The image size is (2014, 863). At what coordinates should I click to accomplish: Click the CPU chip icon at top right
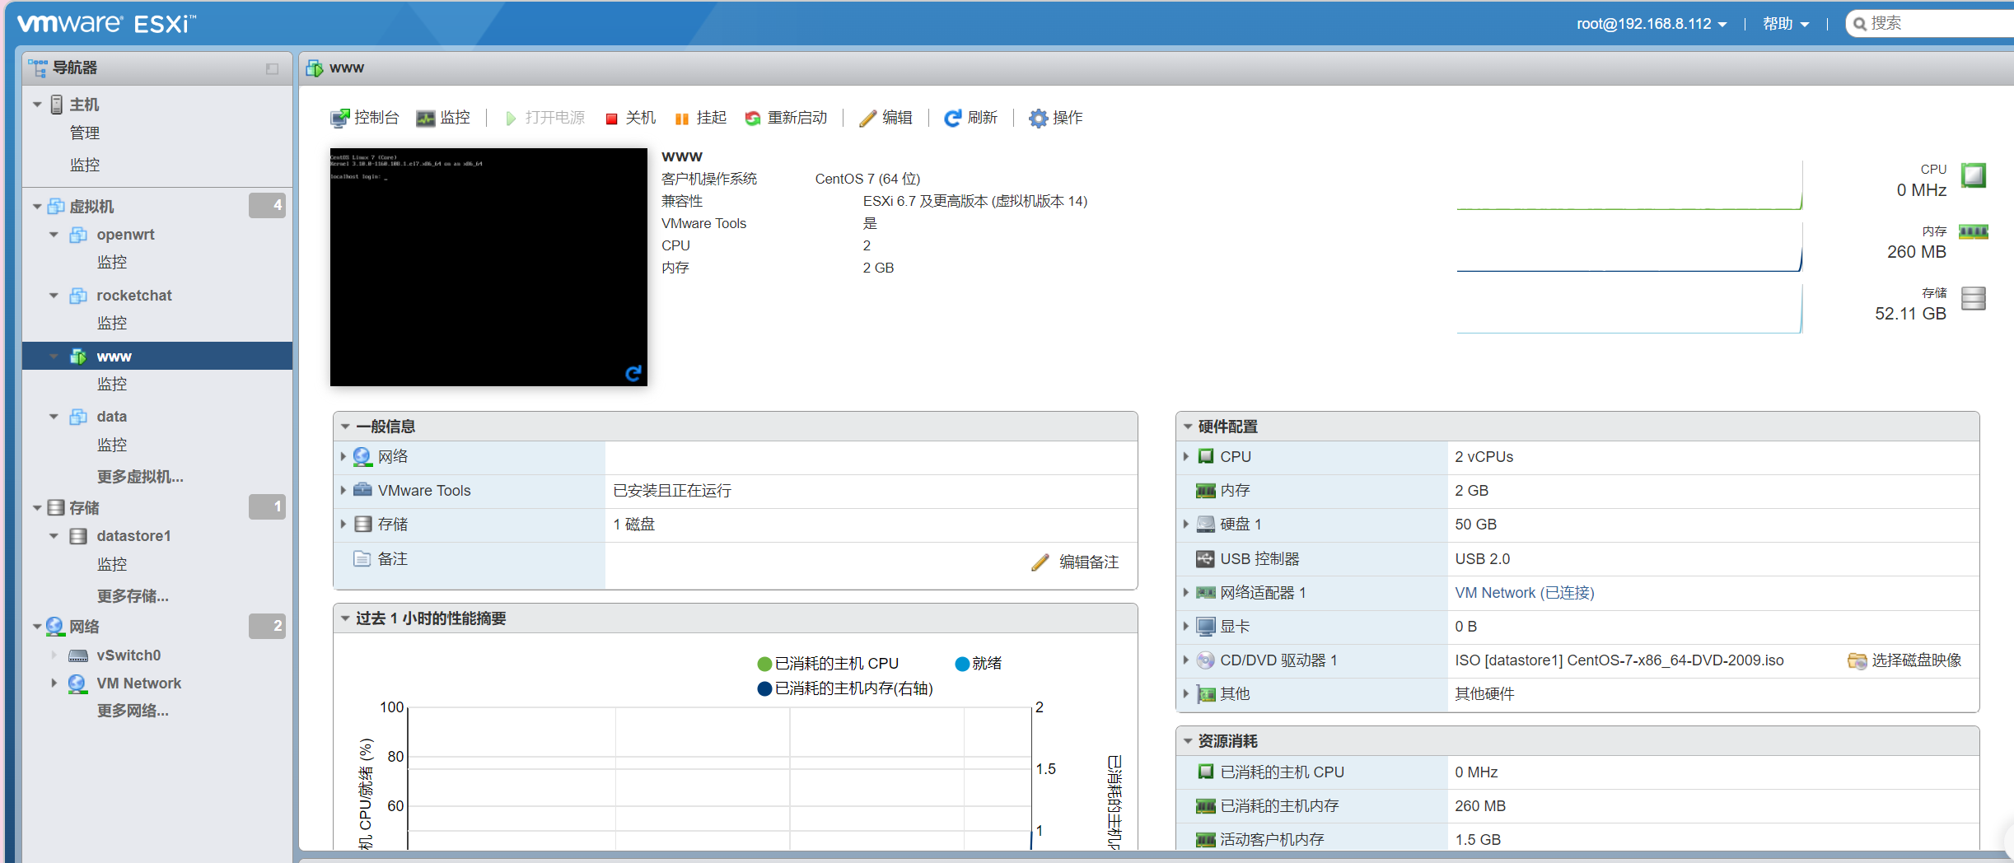point(1974,175)
